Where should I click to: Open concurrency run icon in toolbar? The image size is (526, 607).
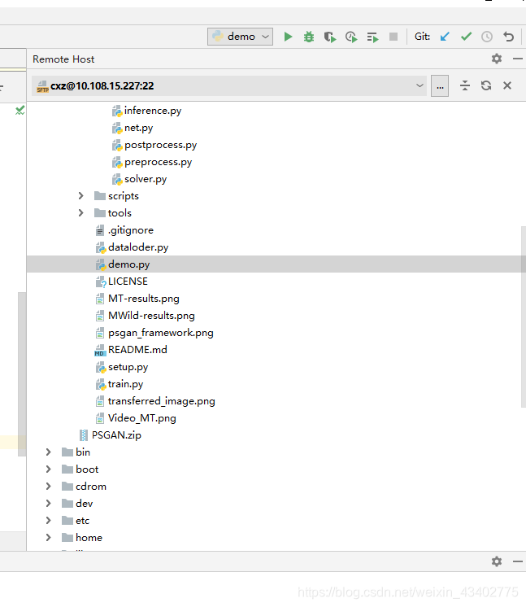pyautogui.click(x=372, y=37)
